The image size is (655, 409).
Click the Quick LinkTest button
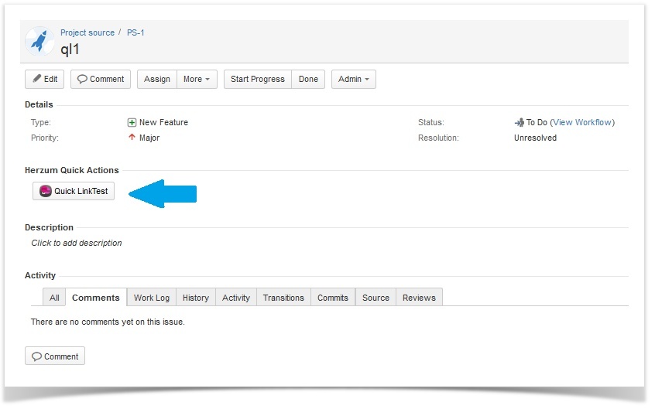[x=74, y=191]
